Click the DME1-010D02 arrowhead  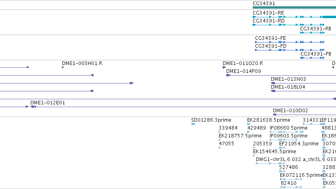pyautogui.click(x=274, y=115)
